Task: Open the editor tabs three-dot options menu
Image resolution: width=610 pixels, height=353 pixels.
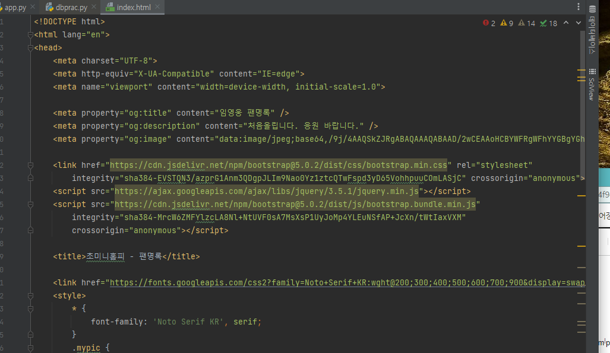Action: [579, 7]
